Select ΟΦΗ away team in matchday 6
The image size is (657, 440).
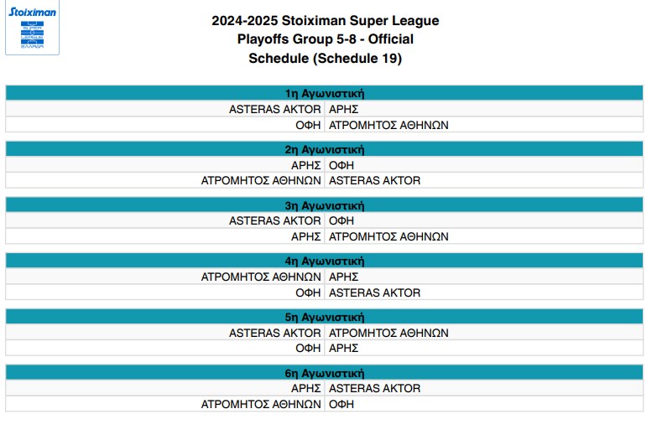click(342, 405)
